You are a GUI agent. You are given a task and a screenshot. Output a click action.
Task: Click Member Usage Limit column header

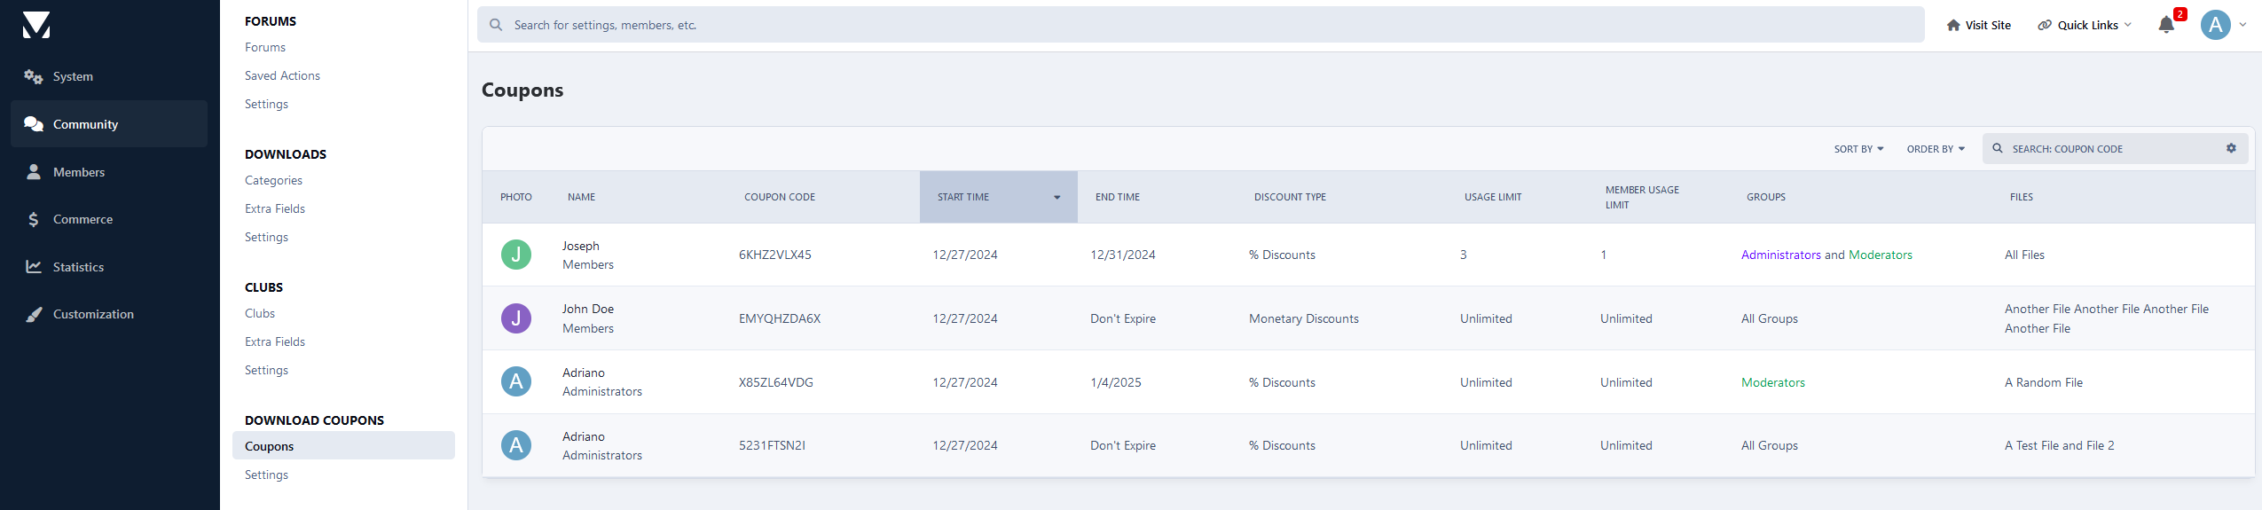coord(1641,197)
